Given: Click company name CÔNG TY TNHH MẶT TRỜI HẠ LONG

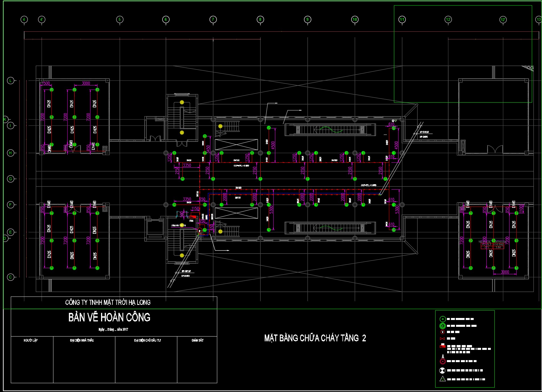Looking at the screenshot, I should [108, 302].
